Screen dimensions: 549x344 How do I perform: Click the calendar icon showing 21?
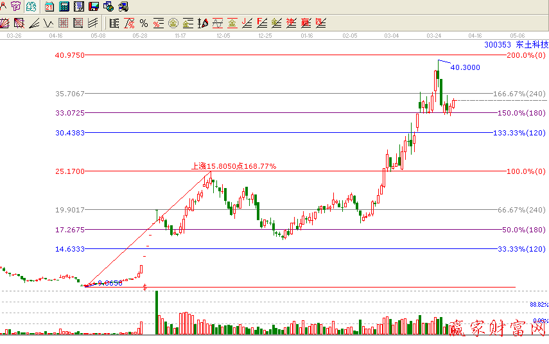coord(49,7)
